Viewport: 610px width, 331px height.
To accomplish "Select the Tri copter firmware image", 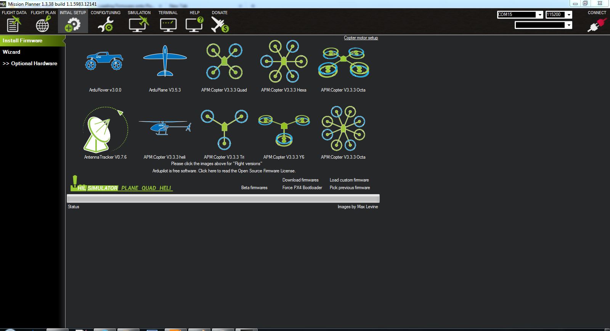I will pos(224,129).
